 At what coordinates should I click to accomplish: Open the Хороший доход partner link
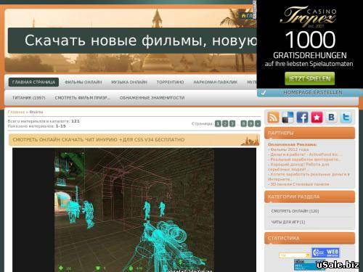tap(298, 167)
